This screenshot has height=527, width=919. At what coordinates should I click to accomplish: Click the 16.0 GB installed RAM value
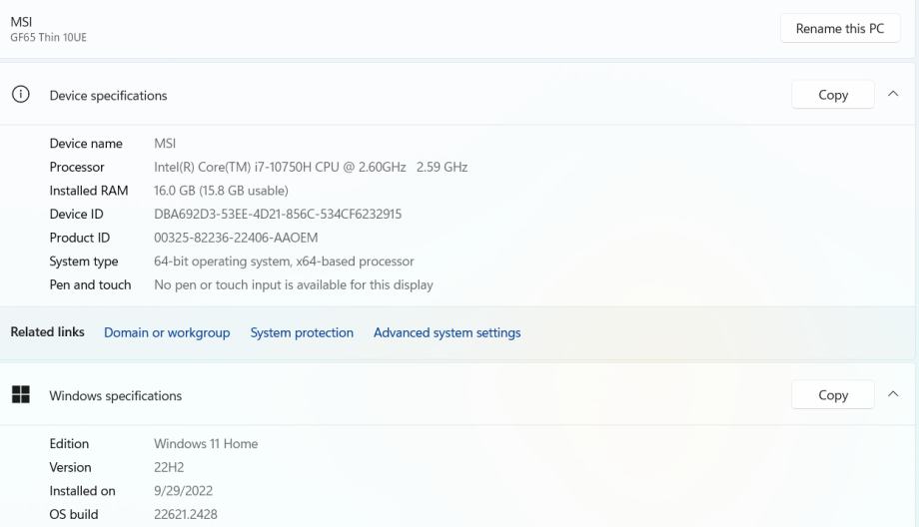click(x=221, y=191)
